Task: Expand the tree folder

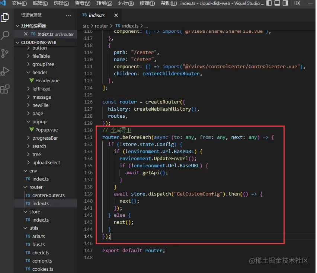Action: 45,155
